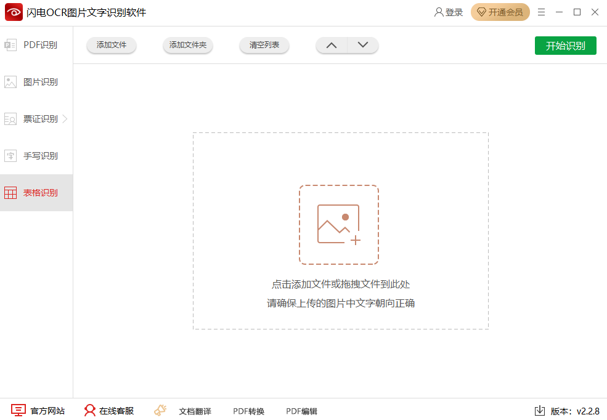
Task: Click the 添加文件夹 button
Action: pos(187,45)
